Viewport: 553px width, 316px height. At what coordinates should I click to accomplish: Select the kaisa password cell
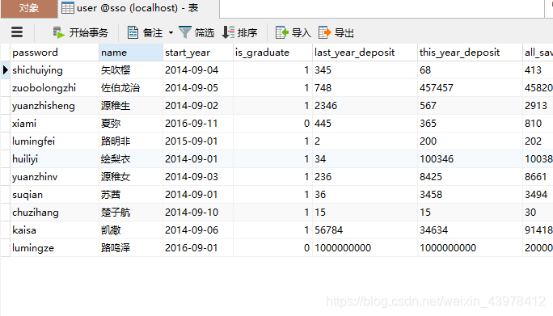[x=55, y=230]
